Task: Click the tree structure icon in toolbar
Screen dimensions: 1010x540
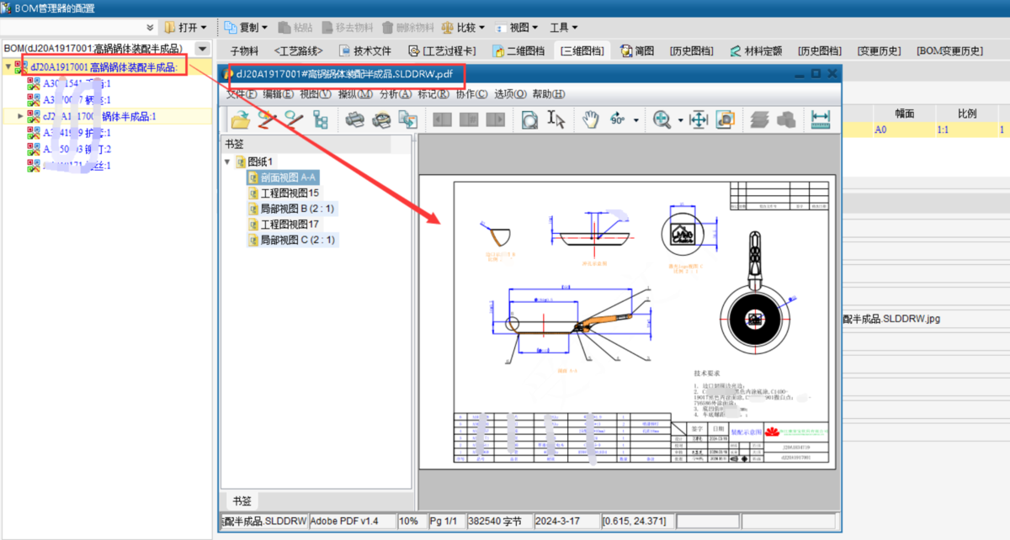Action: [320, 119]
